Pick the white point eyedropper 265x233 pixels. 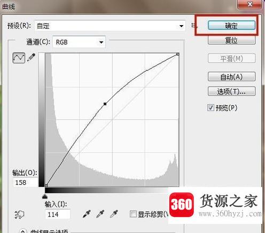coord(114,214)
